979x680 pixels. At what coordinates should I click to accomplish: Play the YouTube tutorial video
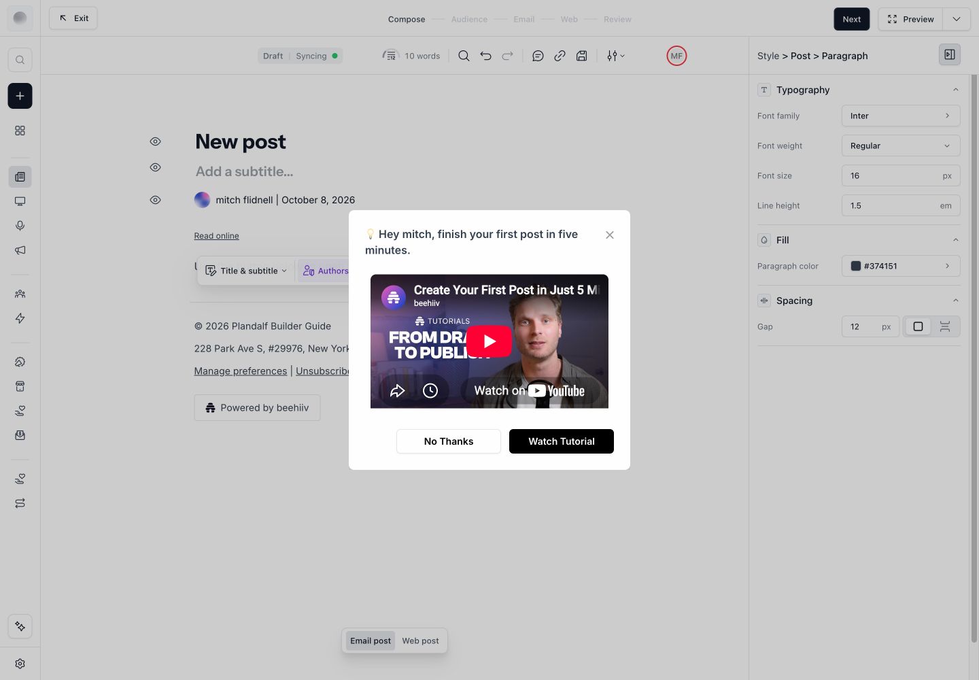point(489,341)
